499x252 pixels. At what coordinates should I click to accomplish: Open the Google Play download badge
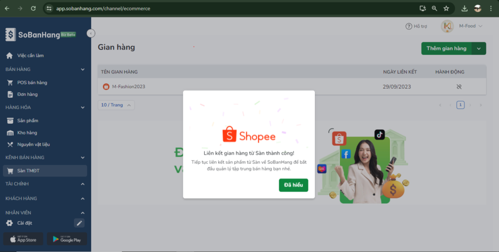[x=67, y=239]
